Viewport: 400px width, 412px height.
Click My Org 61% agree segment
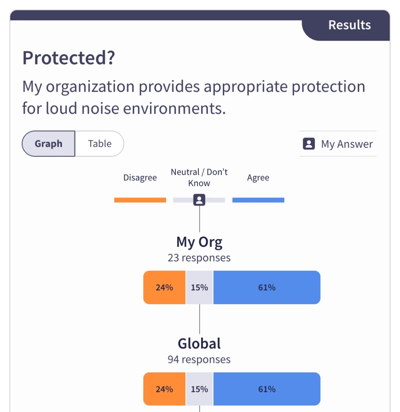pyautogui.click(x=267, y=287)
